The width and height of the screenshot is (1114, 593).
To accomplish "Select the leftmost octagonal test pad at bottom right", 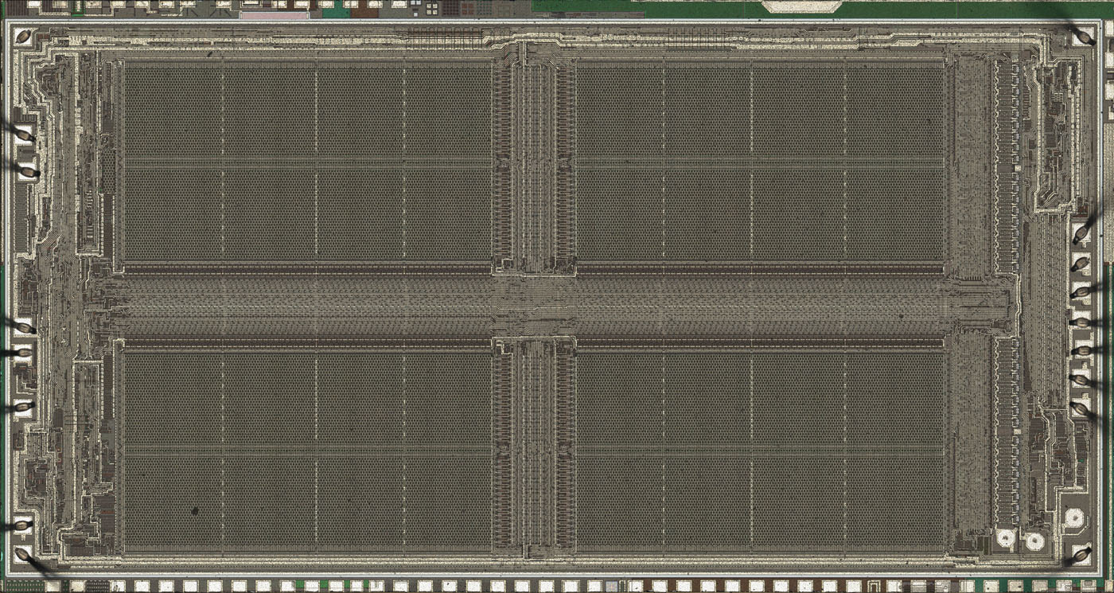I will click(x=1005, y=540).
